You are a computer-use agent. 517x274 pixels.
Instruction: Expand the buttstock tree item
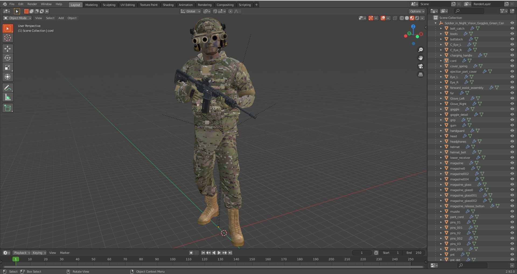(x=441, y=39)
